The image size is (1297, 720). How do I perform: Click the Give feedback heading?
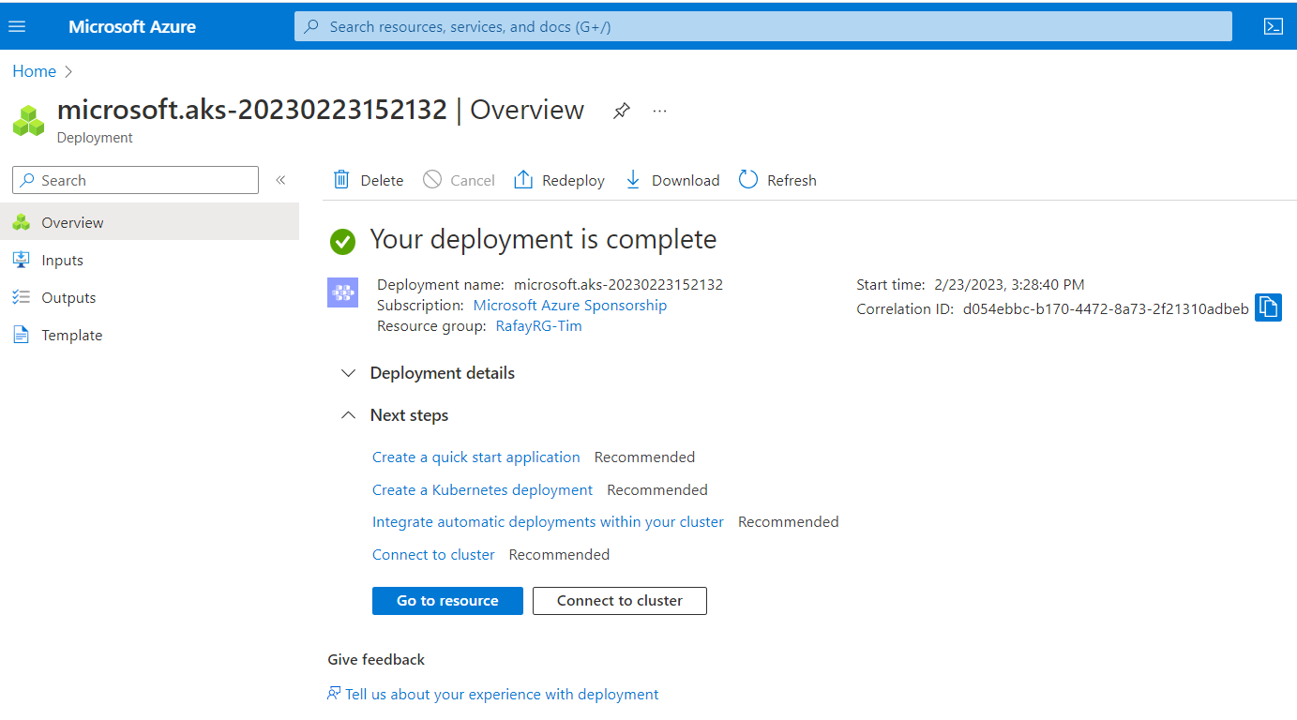click(x=376, y=660)
